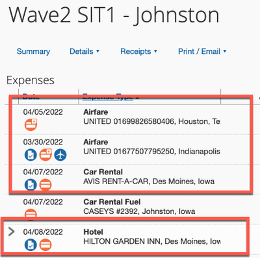Expand the Hotel itemization chevron
Image resolution: width=260 pixels, height=258 pixels.
point(11,231)
